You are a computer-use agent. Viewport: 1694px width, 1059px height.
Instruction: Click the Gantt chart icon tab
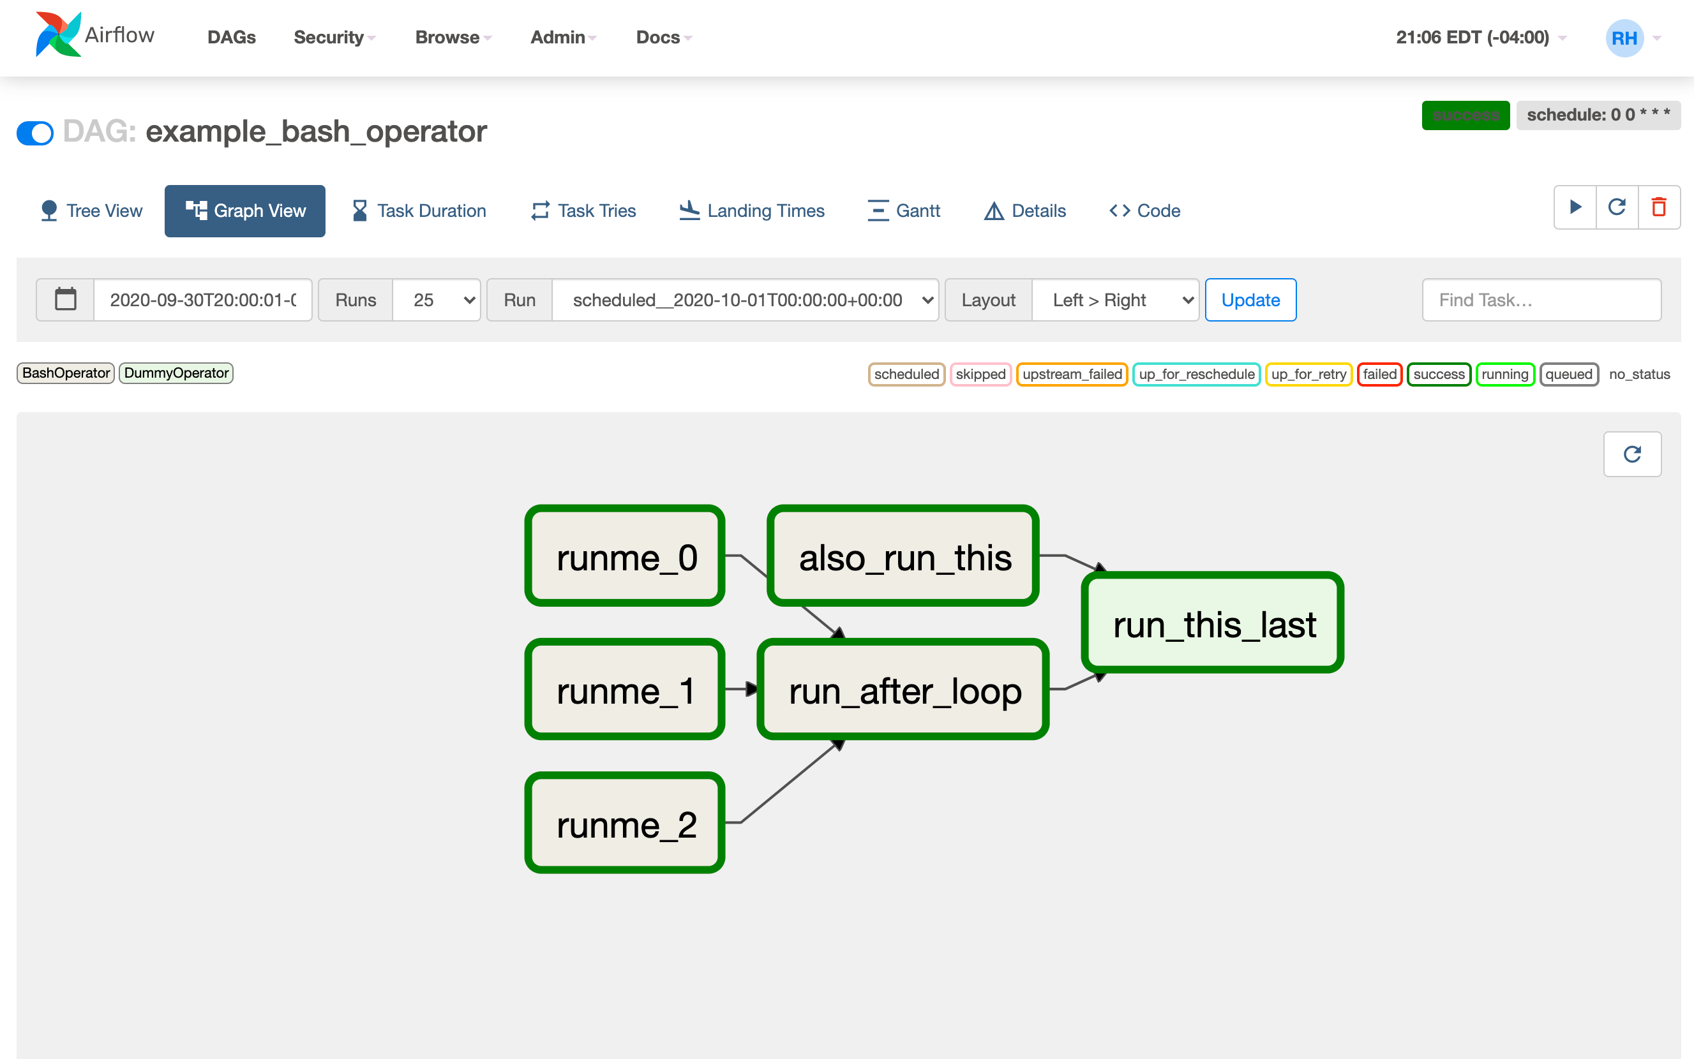pos(904,210)
